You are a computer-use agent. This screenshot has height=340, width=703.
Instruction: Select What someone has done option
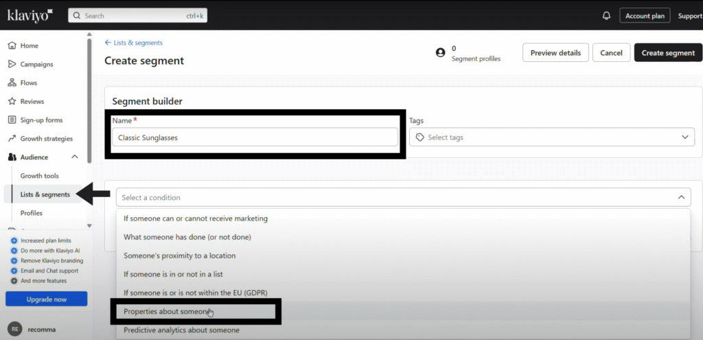tap(187, 237)
